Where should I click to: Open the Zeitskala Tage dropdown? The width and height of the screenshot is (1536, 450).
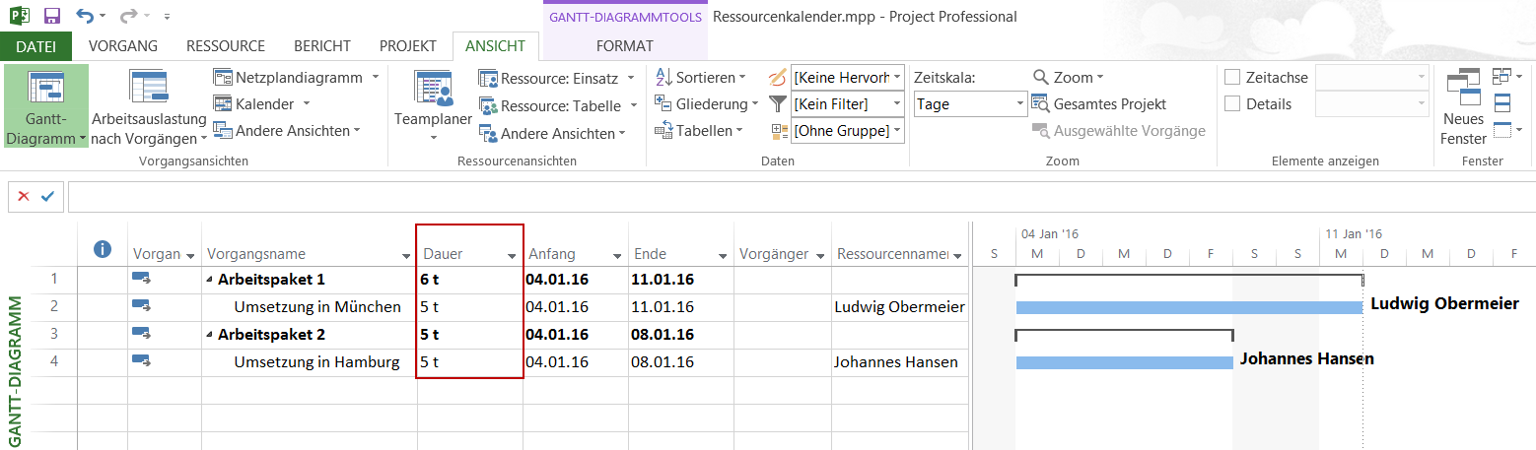coord(1020,104)
